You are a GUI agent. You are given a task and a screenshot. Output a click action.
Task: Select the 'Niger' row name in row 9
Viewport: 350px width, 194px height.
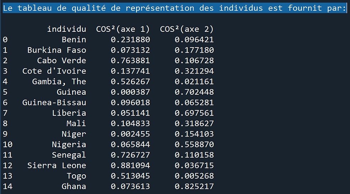tap(74, 134)
